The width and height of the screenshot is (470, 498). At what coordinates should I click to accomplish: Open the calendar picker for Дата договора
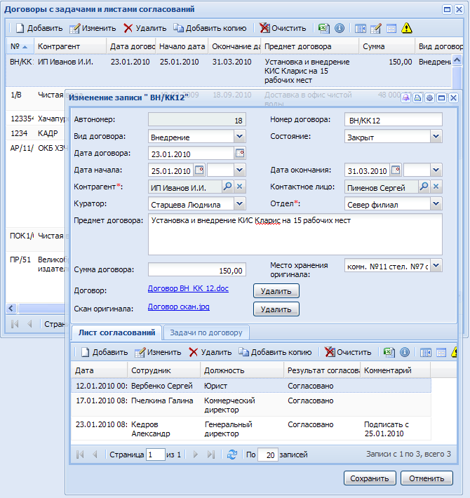(x=240, y=153)
